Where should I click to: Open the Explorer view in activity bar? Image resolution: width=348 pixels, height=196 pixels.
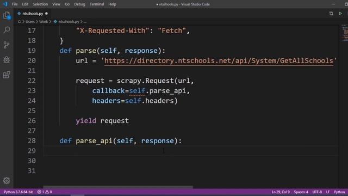pyautogui.click(x=7, y=15)
